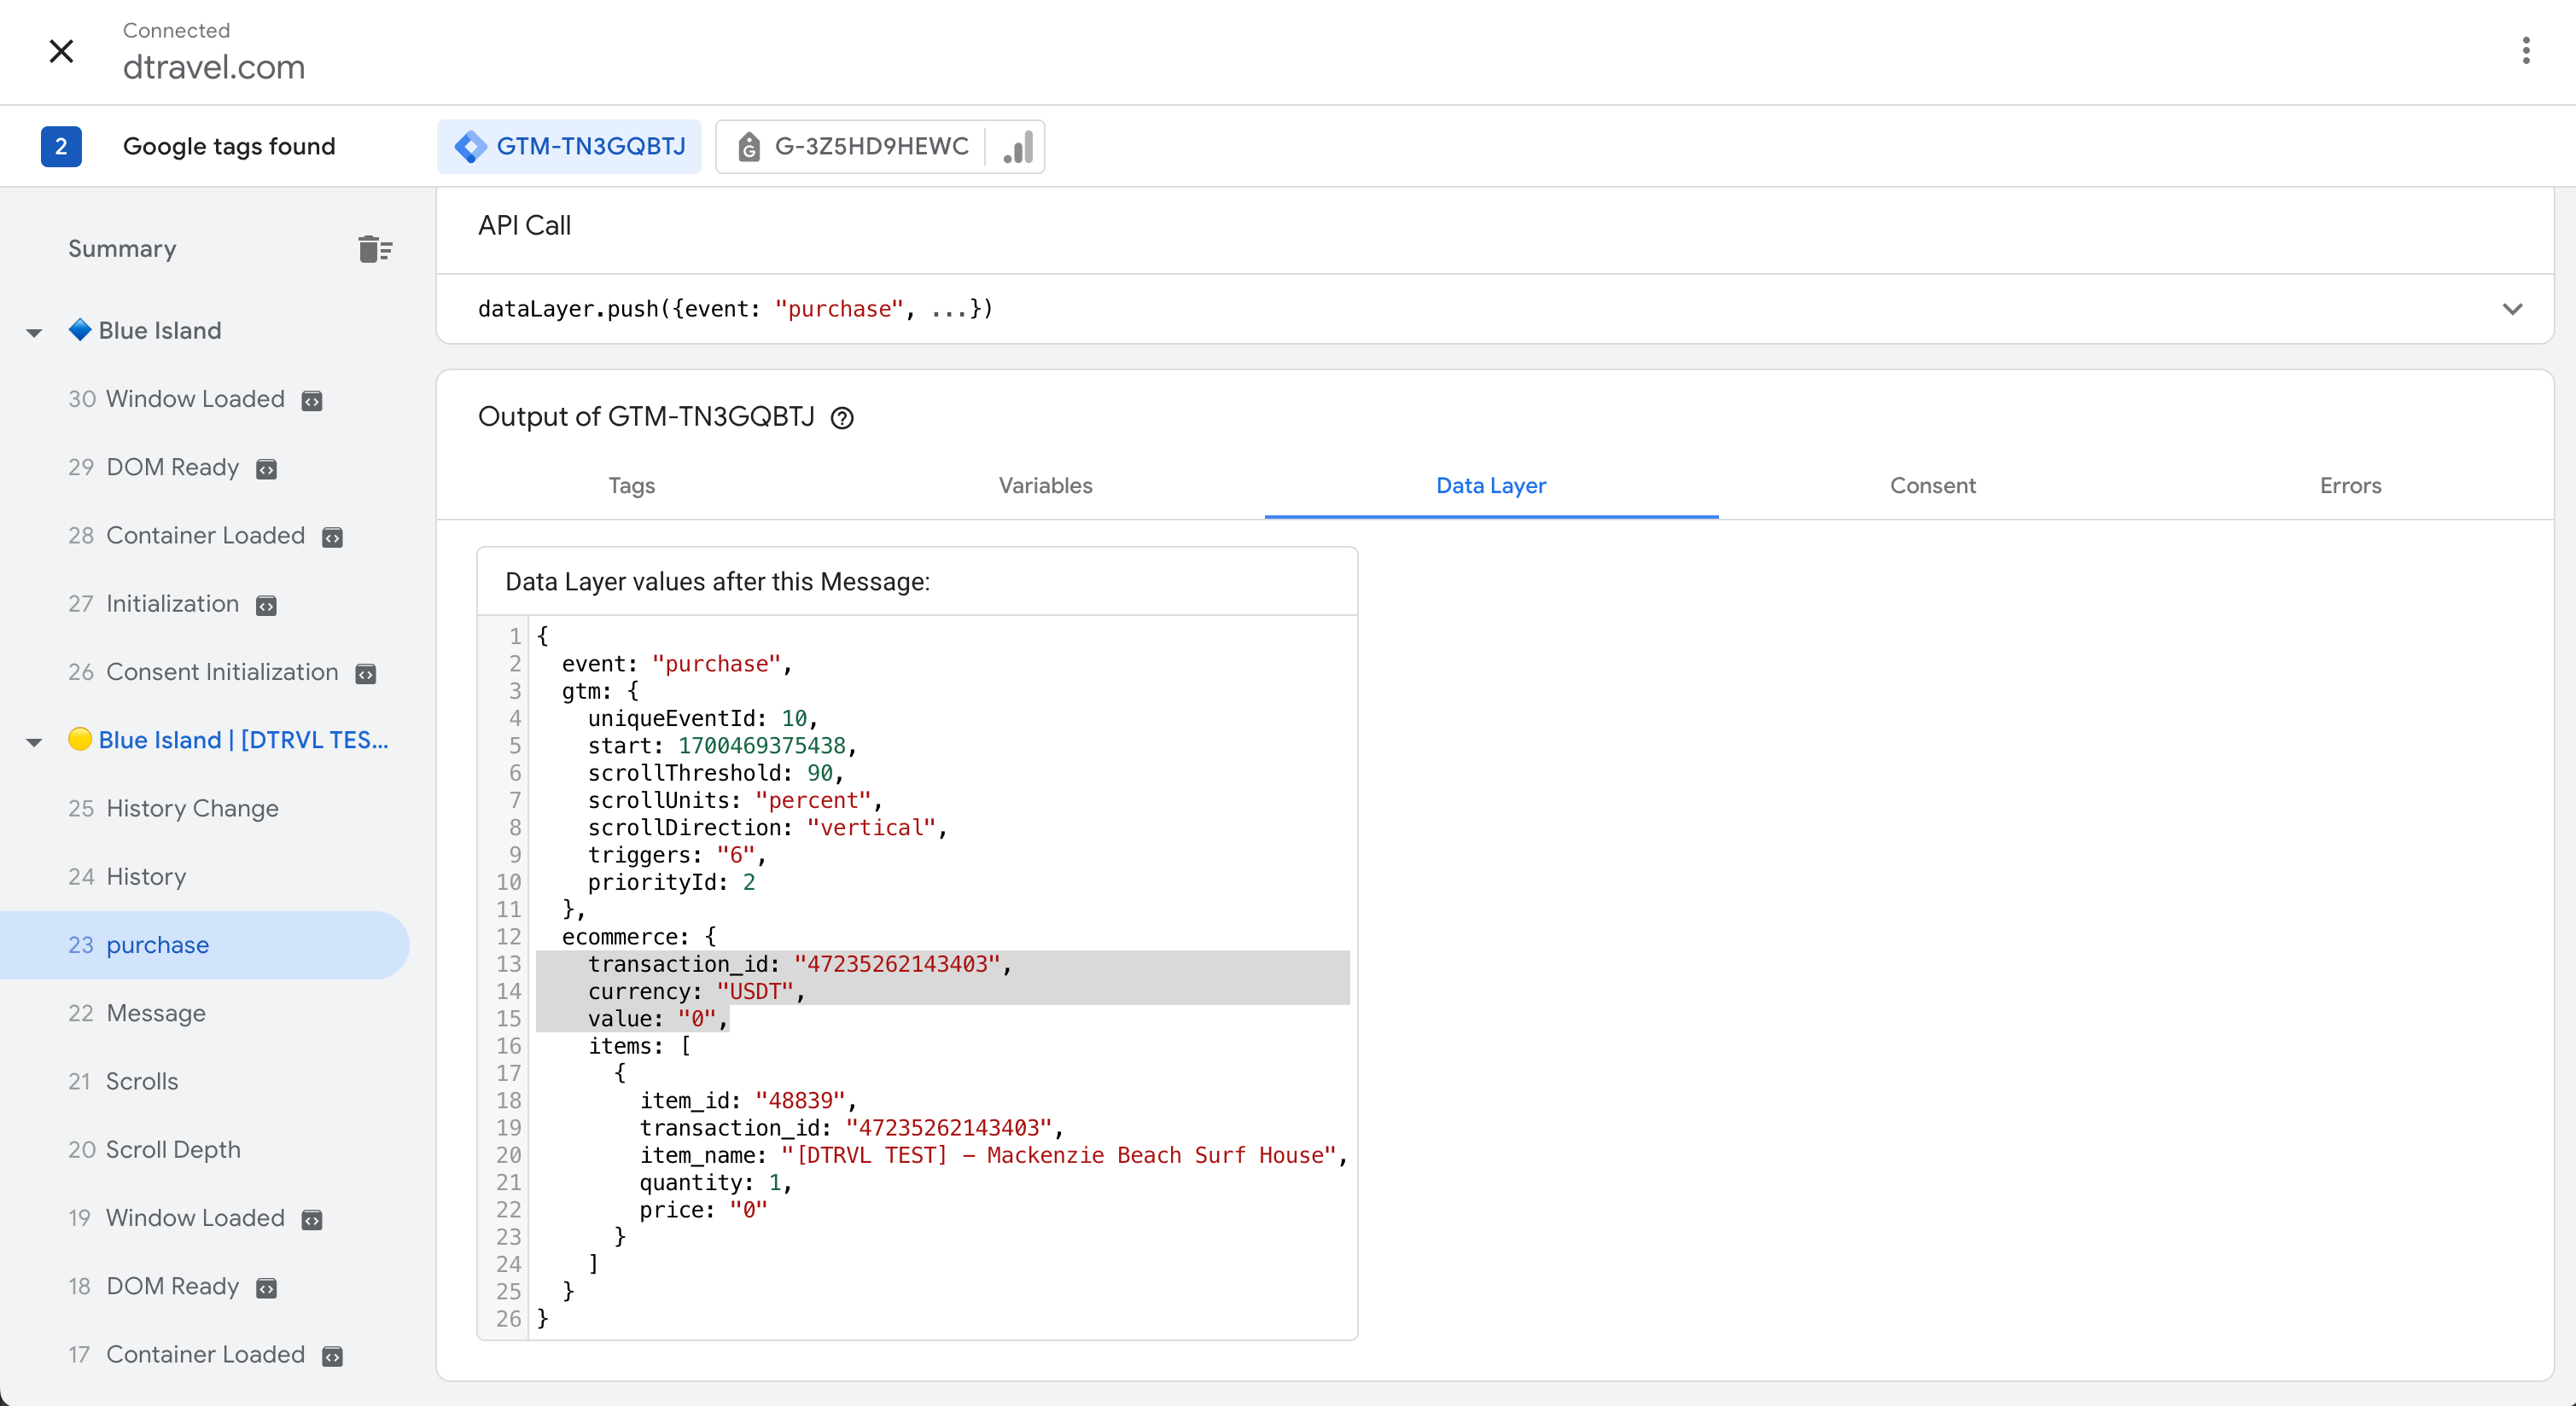Screen dimensions: 2576x1406
Task: Clear events with the trash list icon
Action: tap(375, 249)
